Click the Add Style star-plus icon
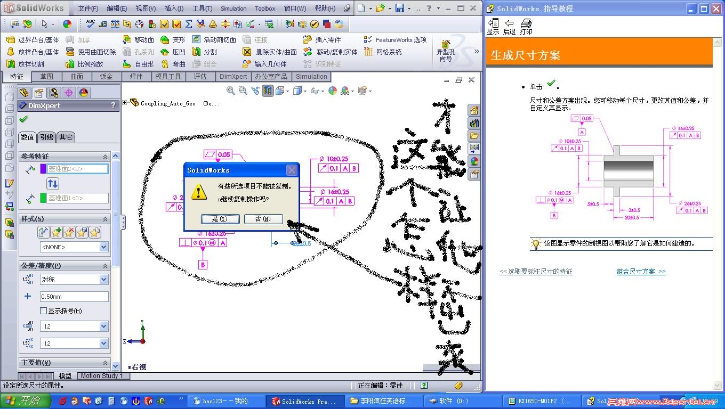The width and height of the screenshot is (725, 409). [57, 232]
